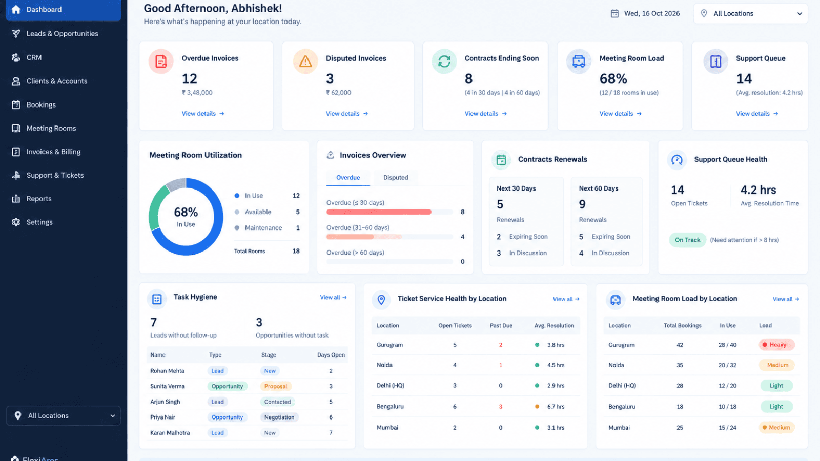View details of Meeting Room Load
This screenshot has width=820, height=461.
point(621,114)
